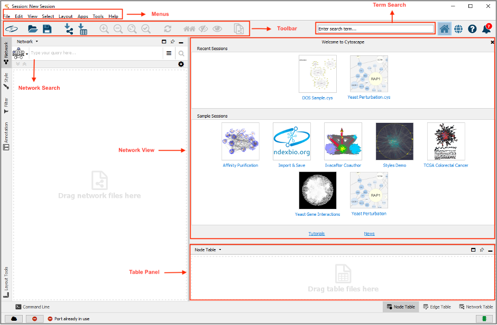Open the Layout Tools side tab

(x=6, y=282)
